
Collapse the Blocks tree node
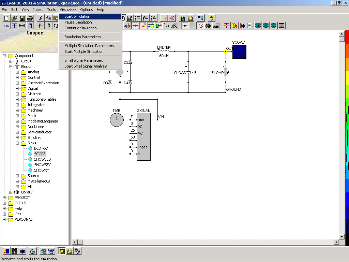[11, 67]
